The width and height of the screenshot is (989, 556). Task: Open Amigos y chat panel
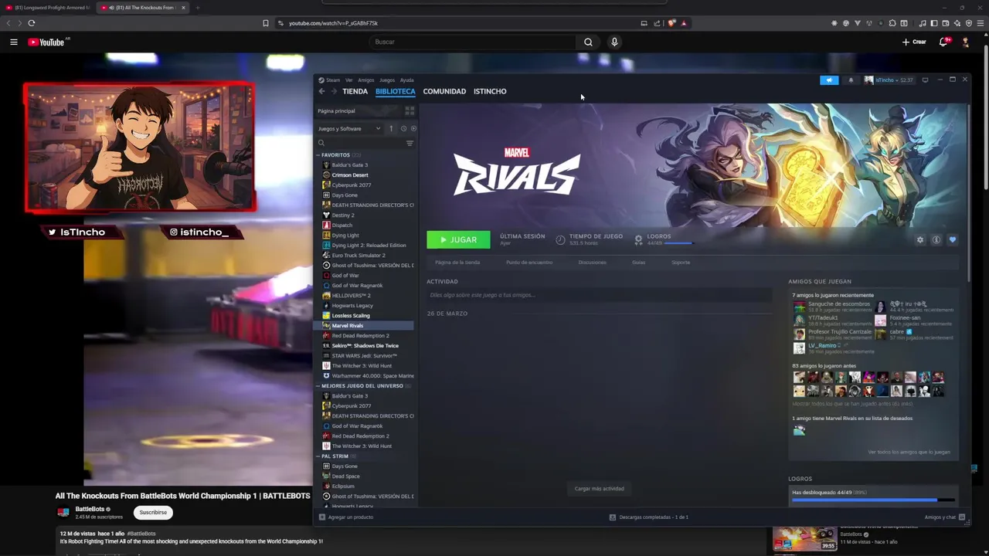click(x=945, y=517)
